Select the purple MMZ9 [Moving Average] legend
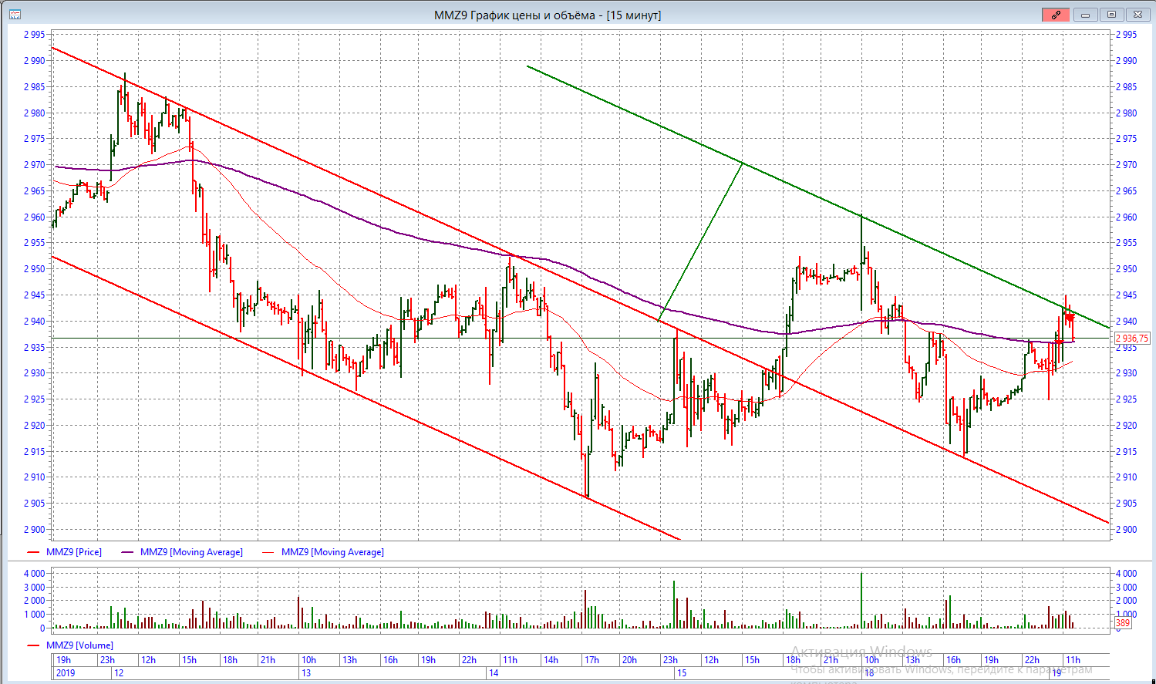 pyautogui.click(x=191, y=552)
